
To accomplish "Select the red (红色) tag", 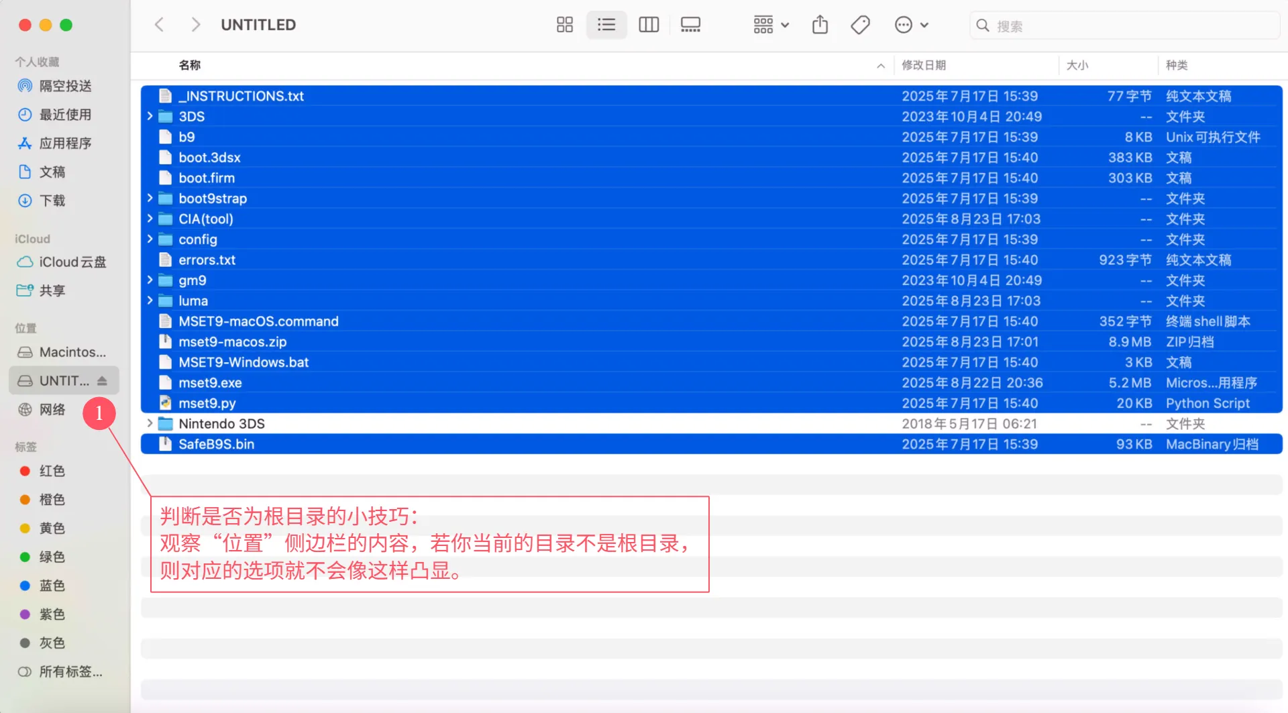I will click(52, 471).
